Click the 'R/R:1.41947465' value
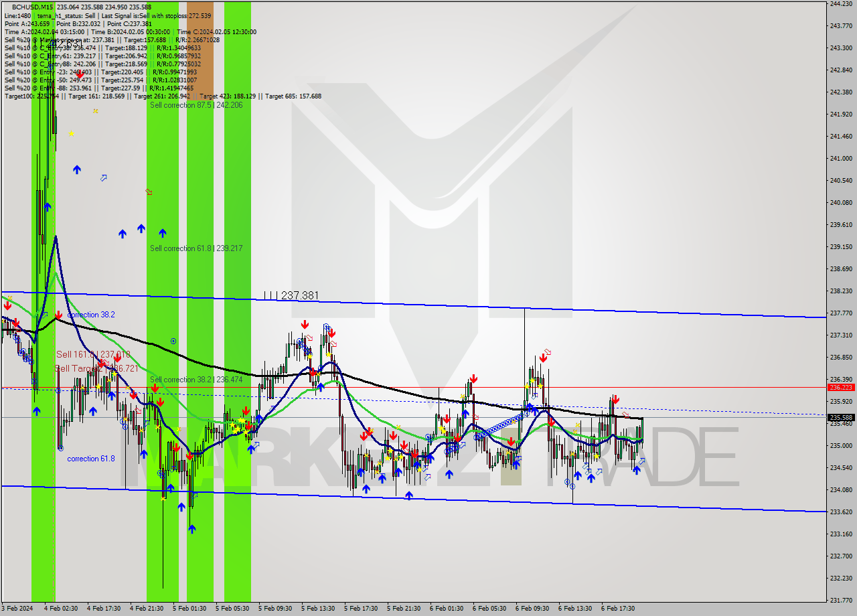857x616 pixels. [171, 88]
